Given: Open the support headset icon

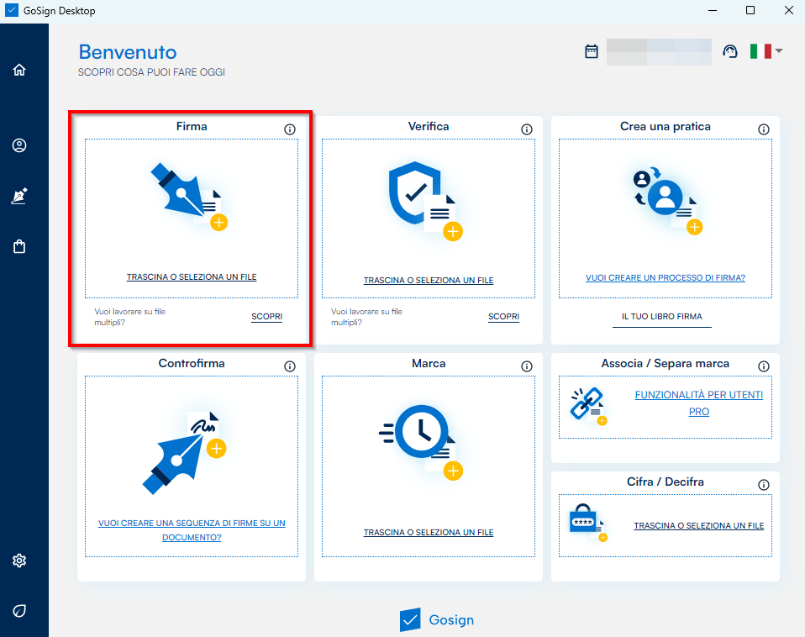Looking at the screenshot, I should click(x=729, y=51).
